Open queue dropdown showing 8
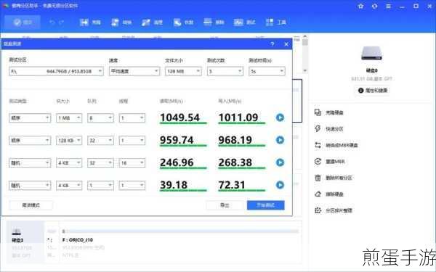Image resolution: width=436 pixels, height=272 pixels. pos(100,118)
